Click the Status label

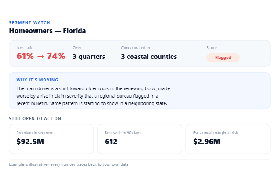(x=212, y=48)
